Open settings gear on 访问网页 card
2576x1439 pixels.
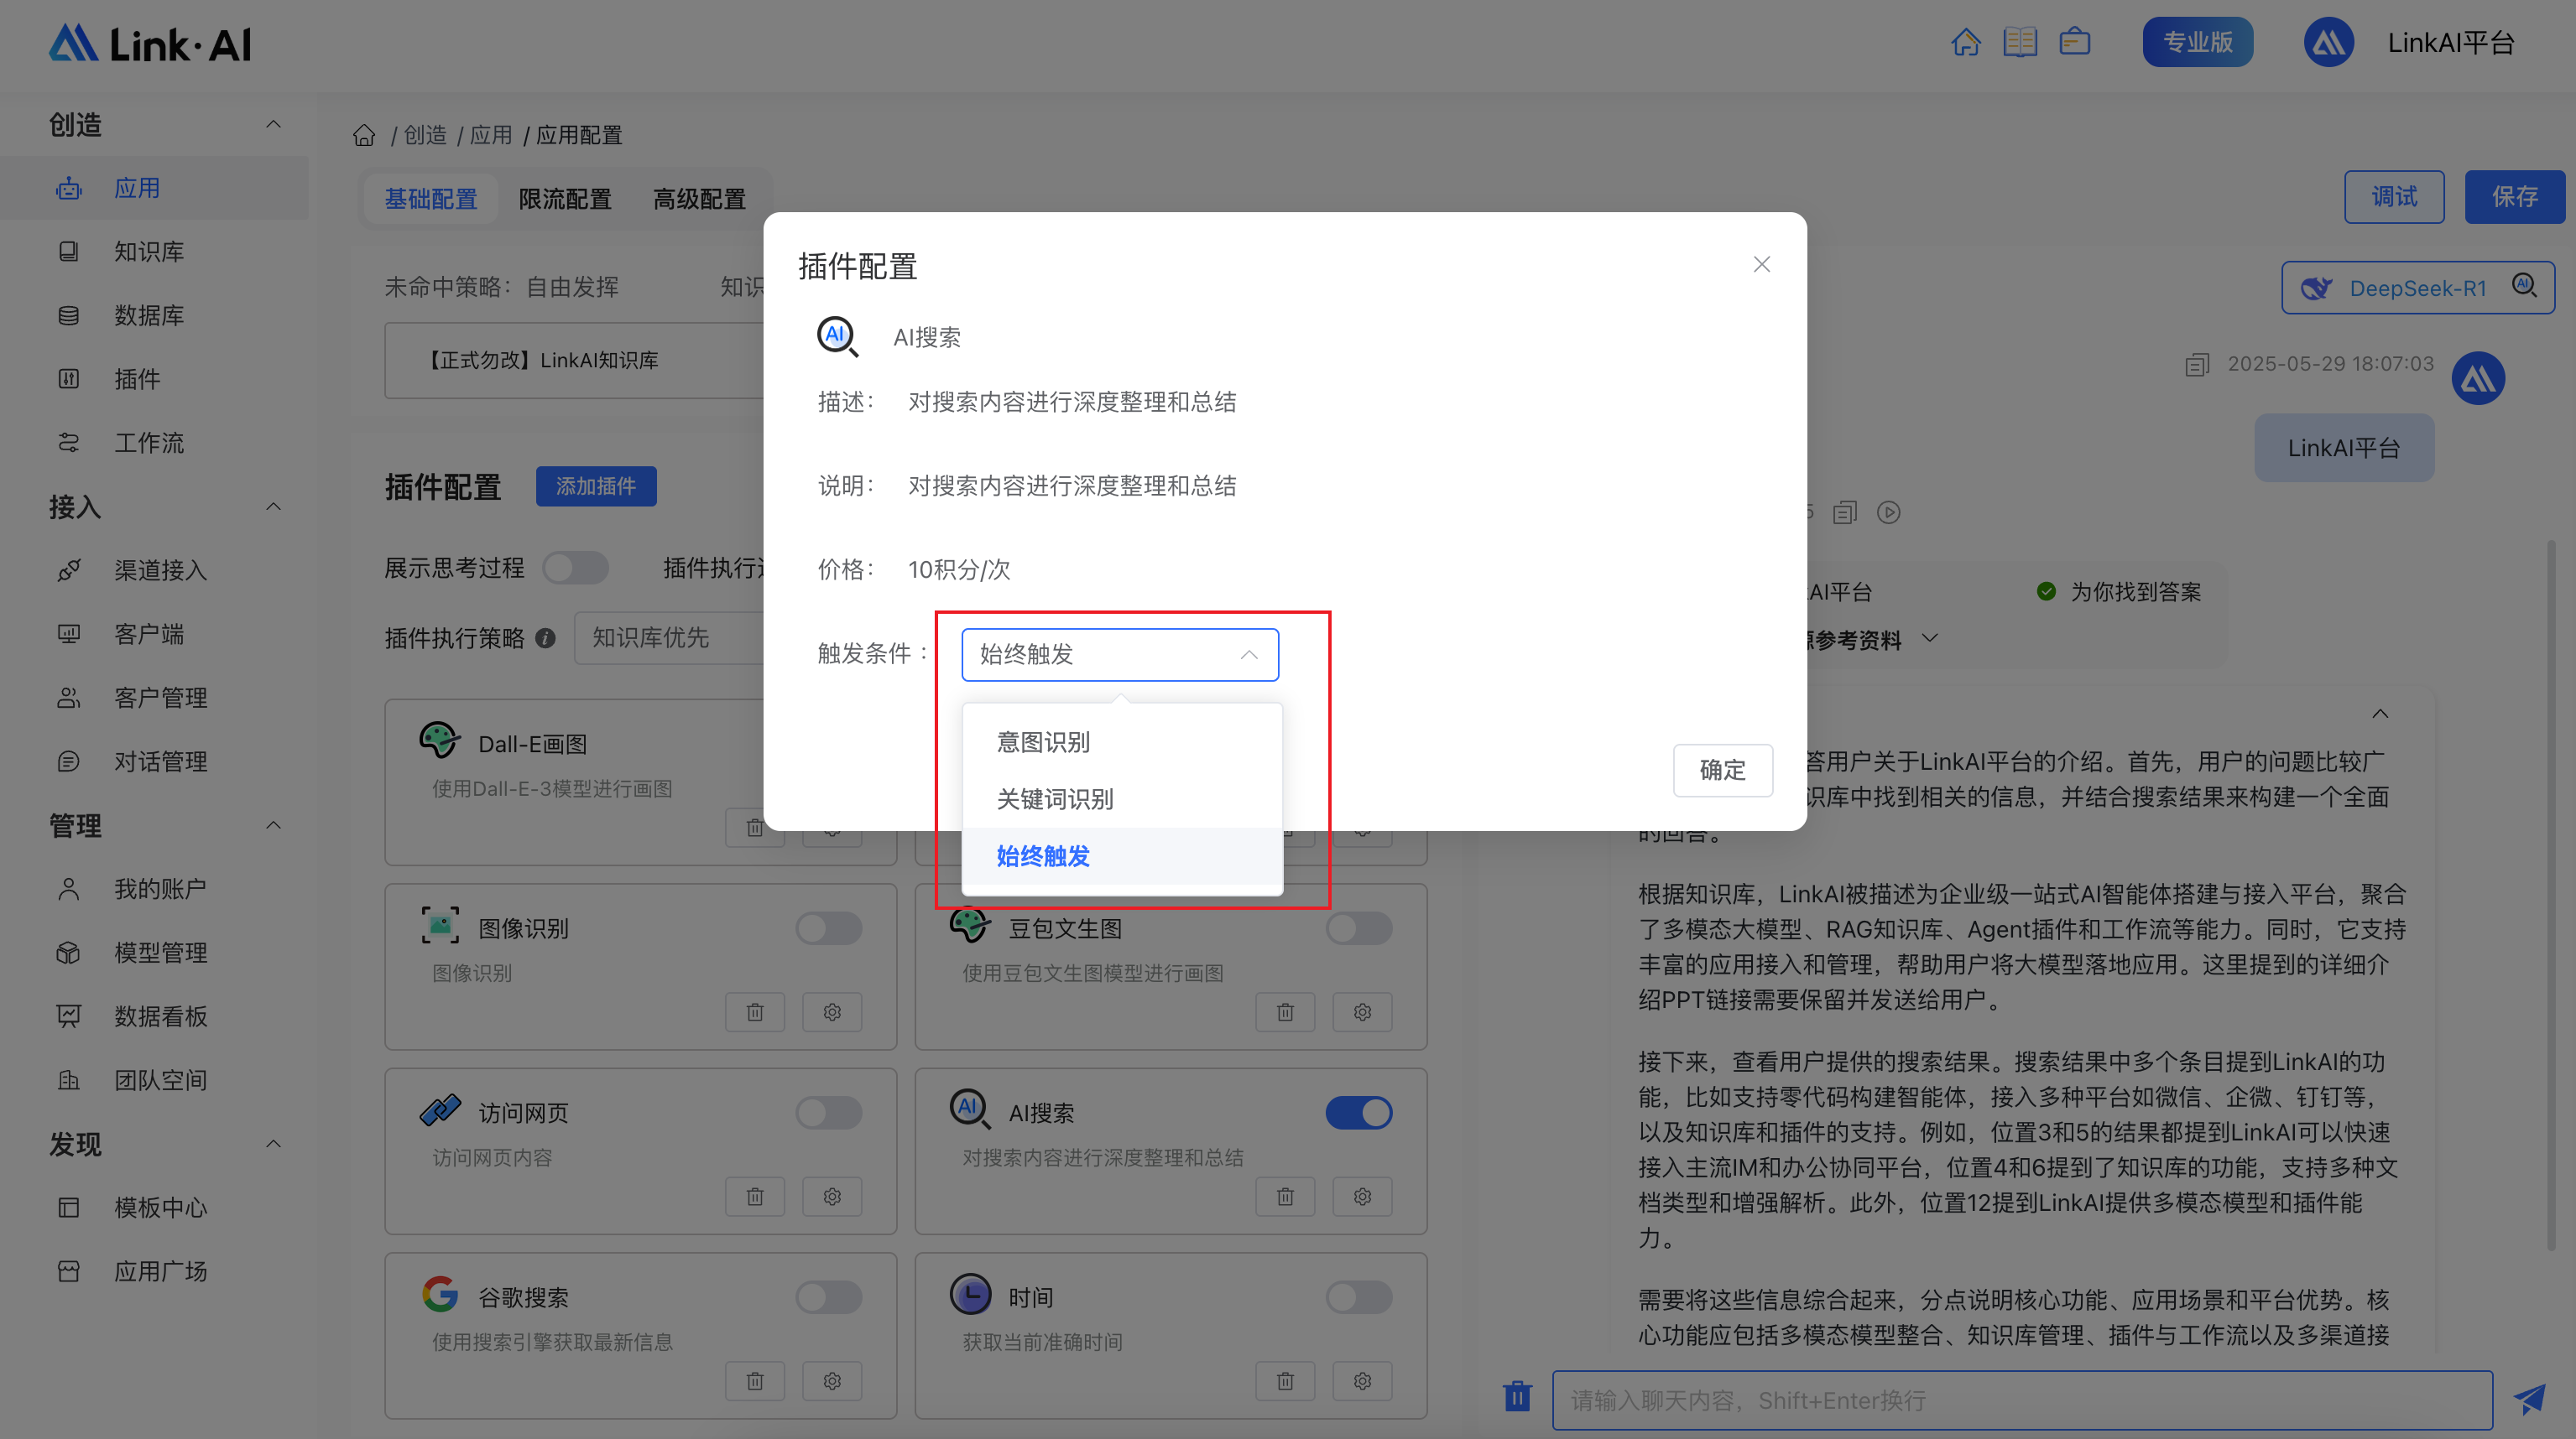point(832,1197)
